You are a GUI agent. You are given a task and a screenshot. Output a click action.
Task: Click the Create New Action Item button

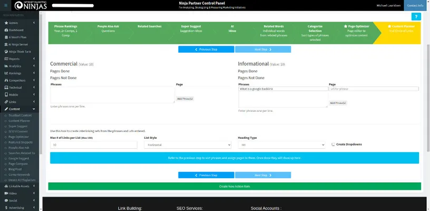tap(234, 186)
